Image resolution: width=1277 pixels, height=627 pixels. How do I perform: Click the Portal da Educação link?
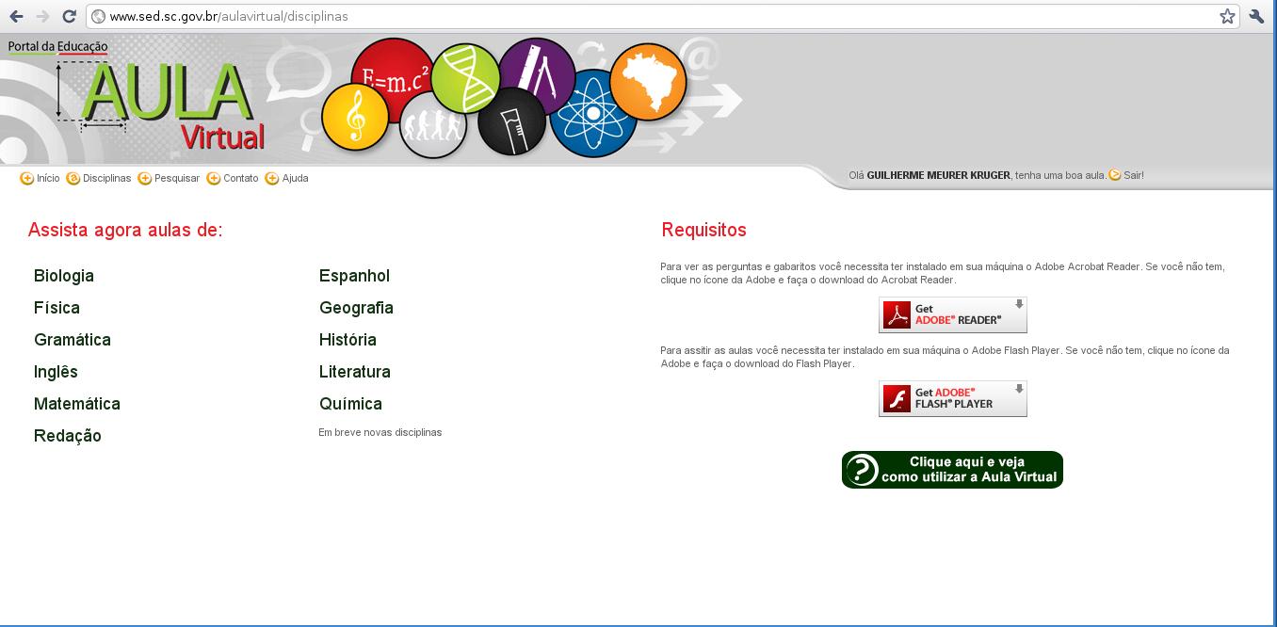pos(57,46)
